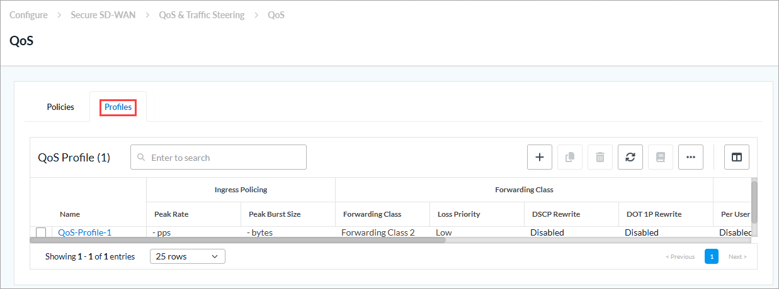Click the search magnifier icon
This screenshot has height=289, width=779.
(x=141, y=158)
